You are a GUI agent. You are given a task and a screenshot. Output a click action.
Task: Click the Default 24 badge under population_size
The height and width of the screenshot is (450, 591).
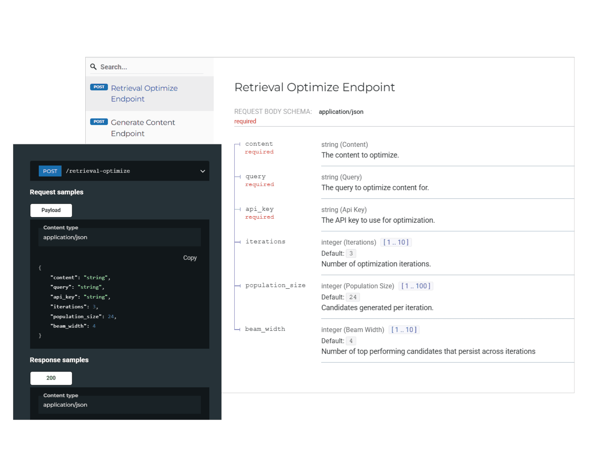(353, 297)
